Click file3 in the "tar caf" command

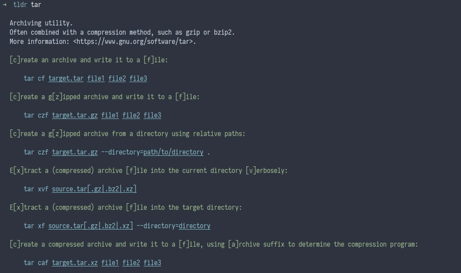[x=152, y=263]
